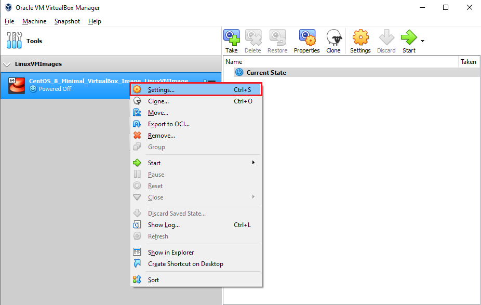Viewport: 481px width, 305px height.
Task: Click Discard Saved State... entry
Action: point(196,213)
